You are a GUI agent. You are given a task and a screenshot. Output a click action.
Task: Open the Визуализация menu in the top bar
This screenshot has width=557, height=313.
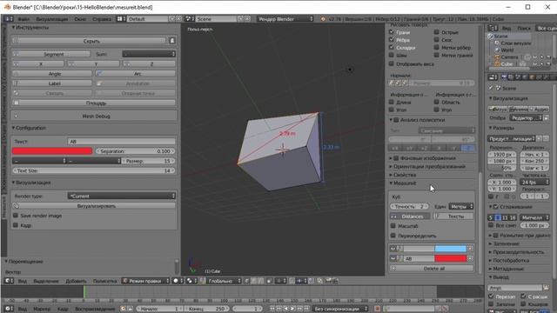[x=52, y=19]
